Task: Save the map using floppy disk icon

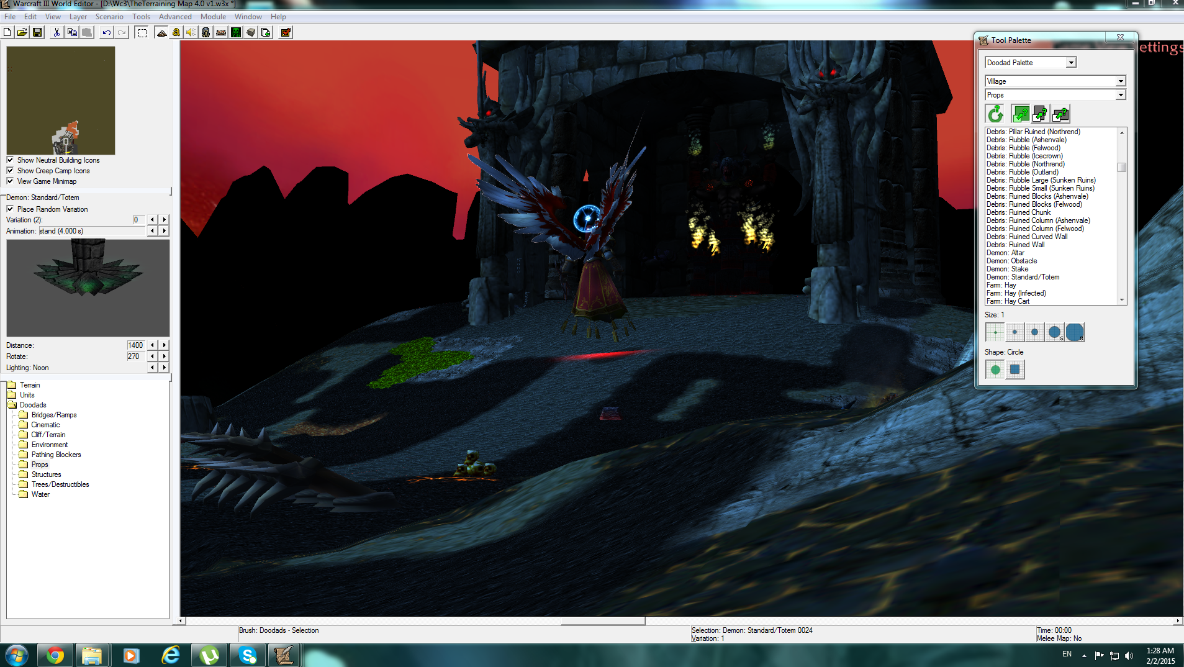Action: (x=37, y=32)
